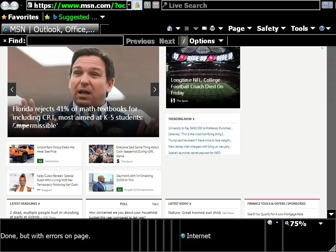This screenshot has width=336, height=252.
Task: Open University to Pay $400,000 story
Action: (x=200, y=128)
